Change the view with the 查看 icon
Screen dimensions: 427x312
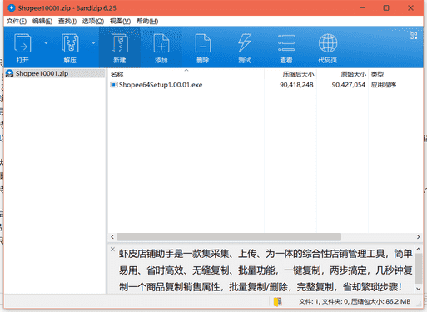[x=286, y=47]
